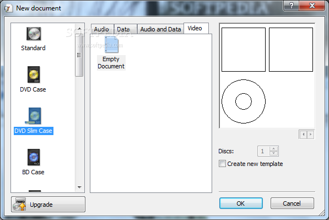Viewport: 329px width, 220px height.
Task: Click the case list scroll down arrow
Action: [x=79, y=187]
